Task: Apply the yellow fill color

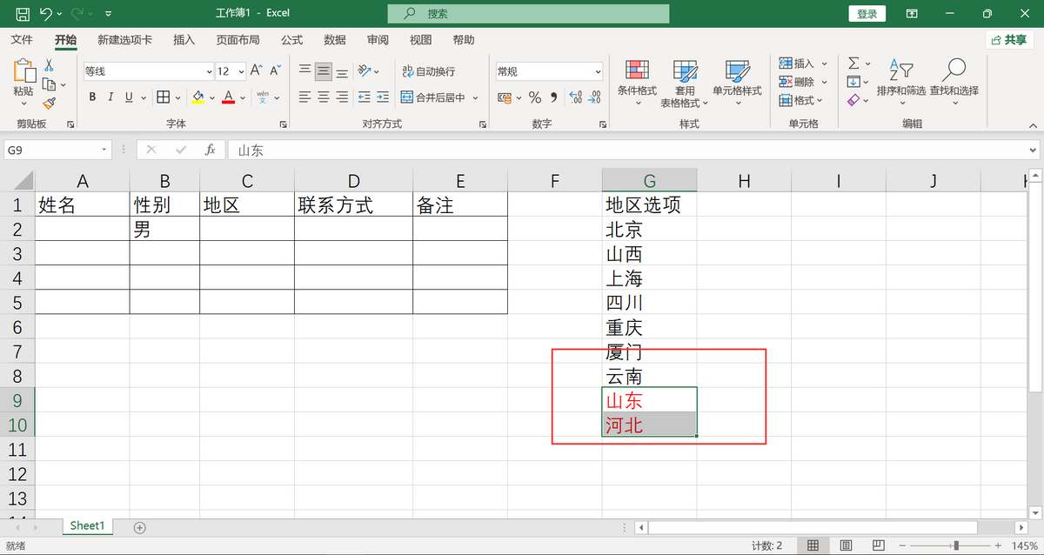Action: pyautogui.click(x=198, y=97)
